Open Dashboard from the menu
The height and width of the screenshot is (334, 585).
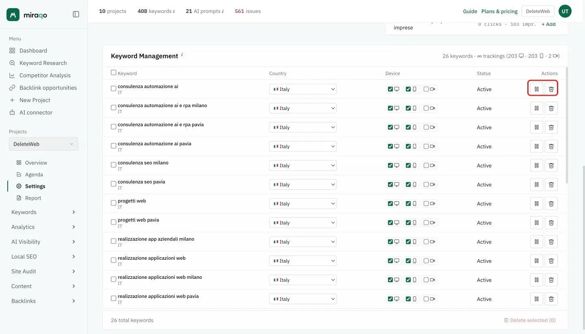coord(33,51)
